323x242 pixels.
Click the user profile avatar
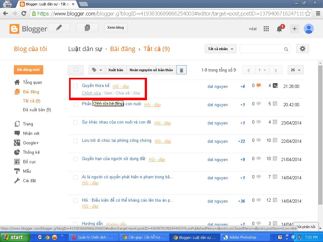(308, 29)
